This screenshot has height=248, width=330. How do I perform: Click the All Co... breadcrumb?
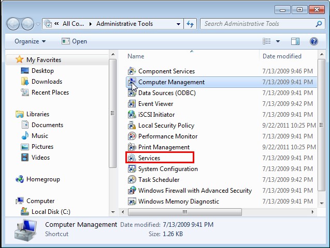(73, 24)
